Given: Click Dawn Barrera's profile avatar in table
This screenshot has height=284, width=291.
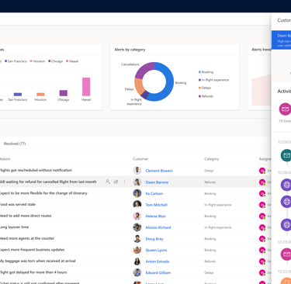Looking at the screenshot, I should (x=137, y=182).
